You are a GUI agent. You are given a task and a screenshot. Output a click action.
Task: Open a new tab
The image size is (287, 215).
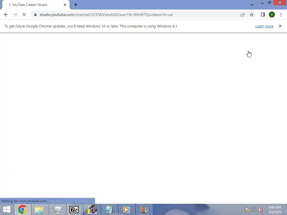pos(76,5)
